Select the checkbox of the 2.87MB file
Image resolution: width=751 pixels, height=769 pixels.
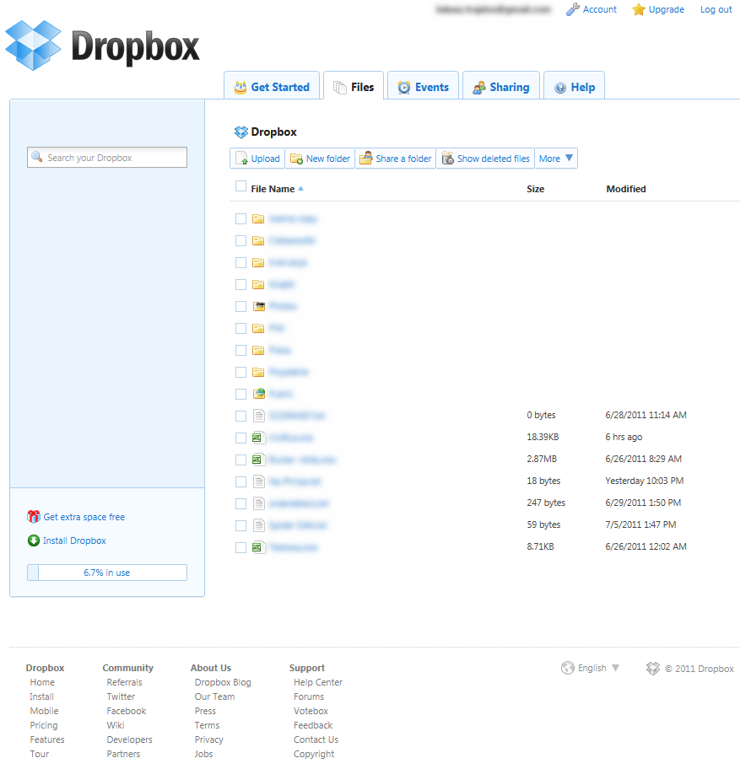240,460
